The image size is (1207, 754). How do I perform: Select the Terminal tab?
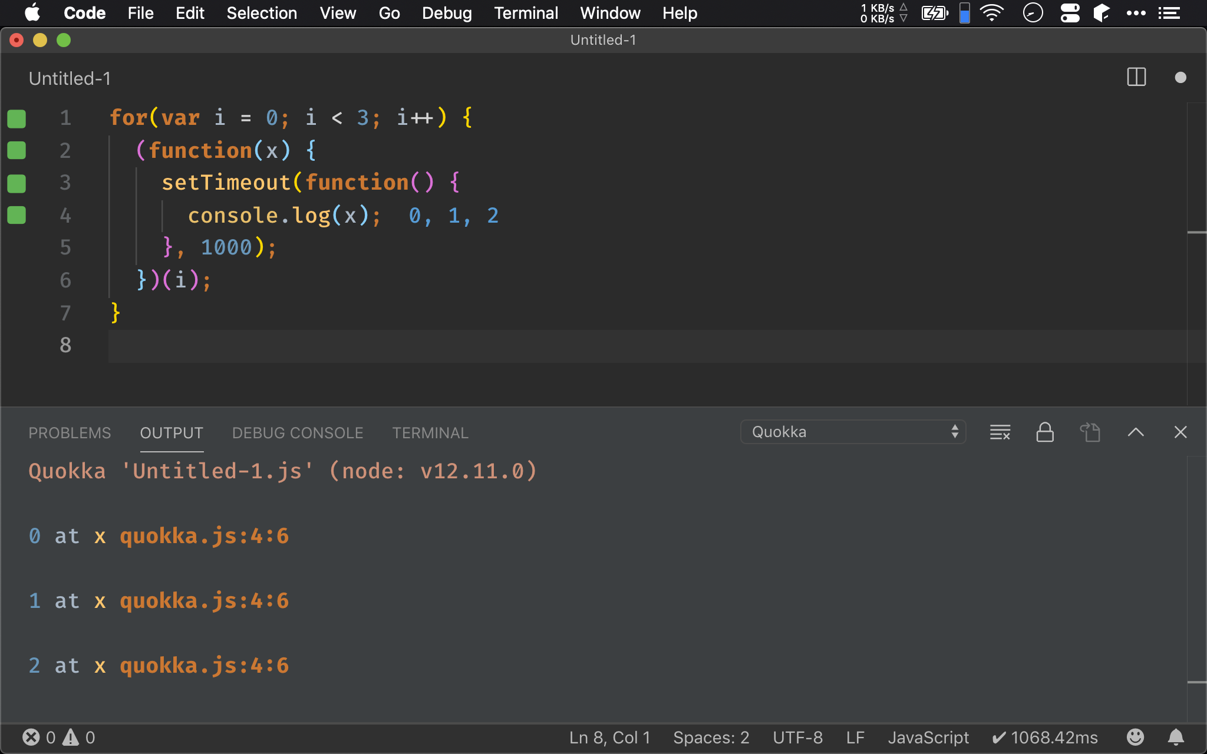coord(428,432)
